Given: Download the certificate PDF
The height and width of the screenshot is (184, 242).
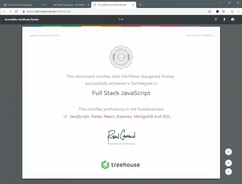Looking at the screenshot, I should pos(225,19).
